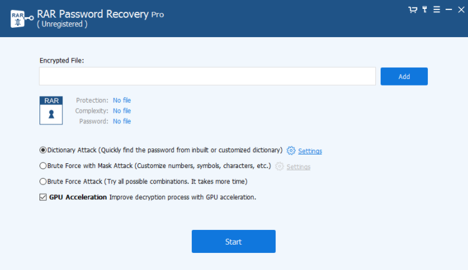Click the register key icon in title bar

pos(425,9)
